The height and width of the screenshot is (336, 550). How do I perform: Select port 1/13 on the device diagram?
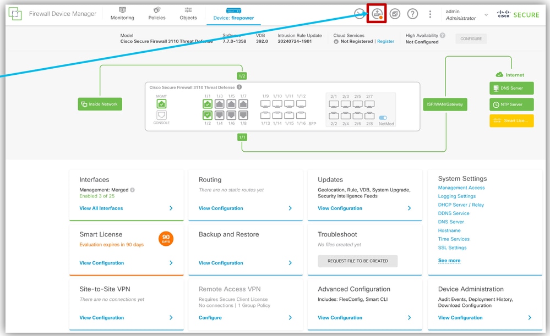point(265,115)
